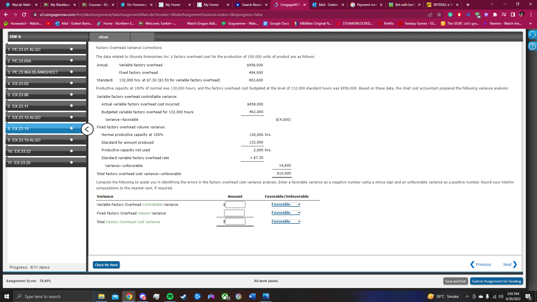Open Volume Variance Favorable dropdown

coord(286,213)
